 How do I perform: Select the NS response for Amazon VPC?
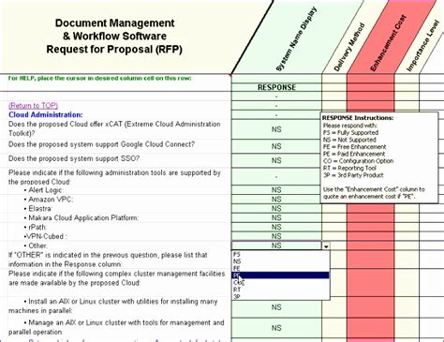point(276,200)
